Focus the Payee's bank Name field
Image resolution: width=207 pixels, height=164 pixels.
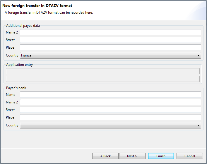(110, 95)
